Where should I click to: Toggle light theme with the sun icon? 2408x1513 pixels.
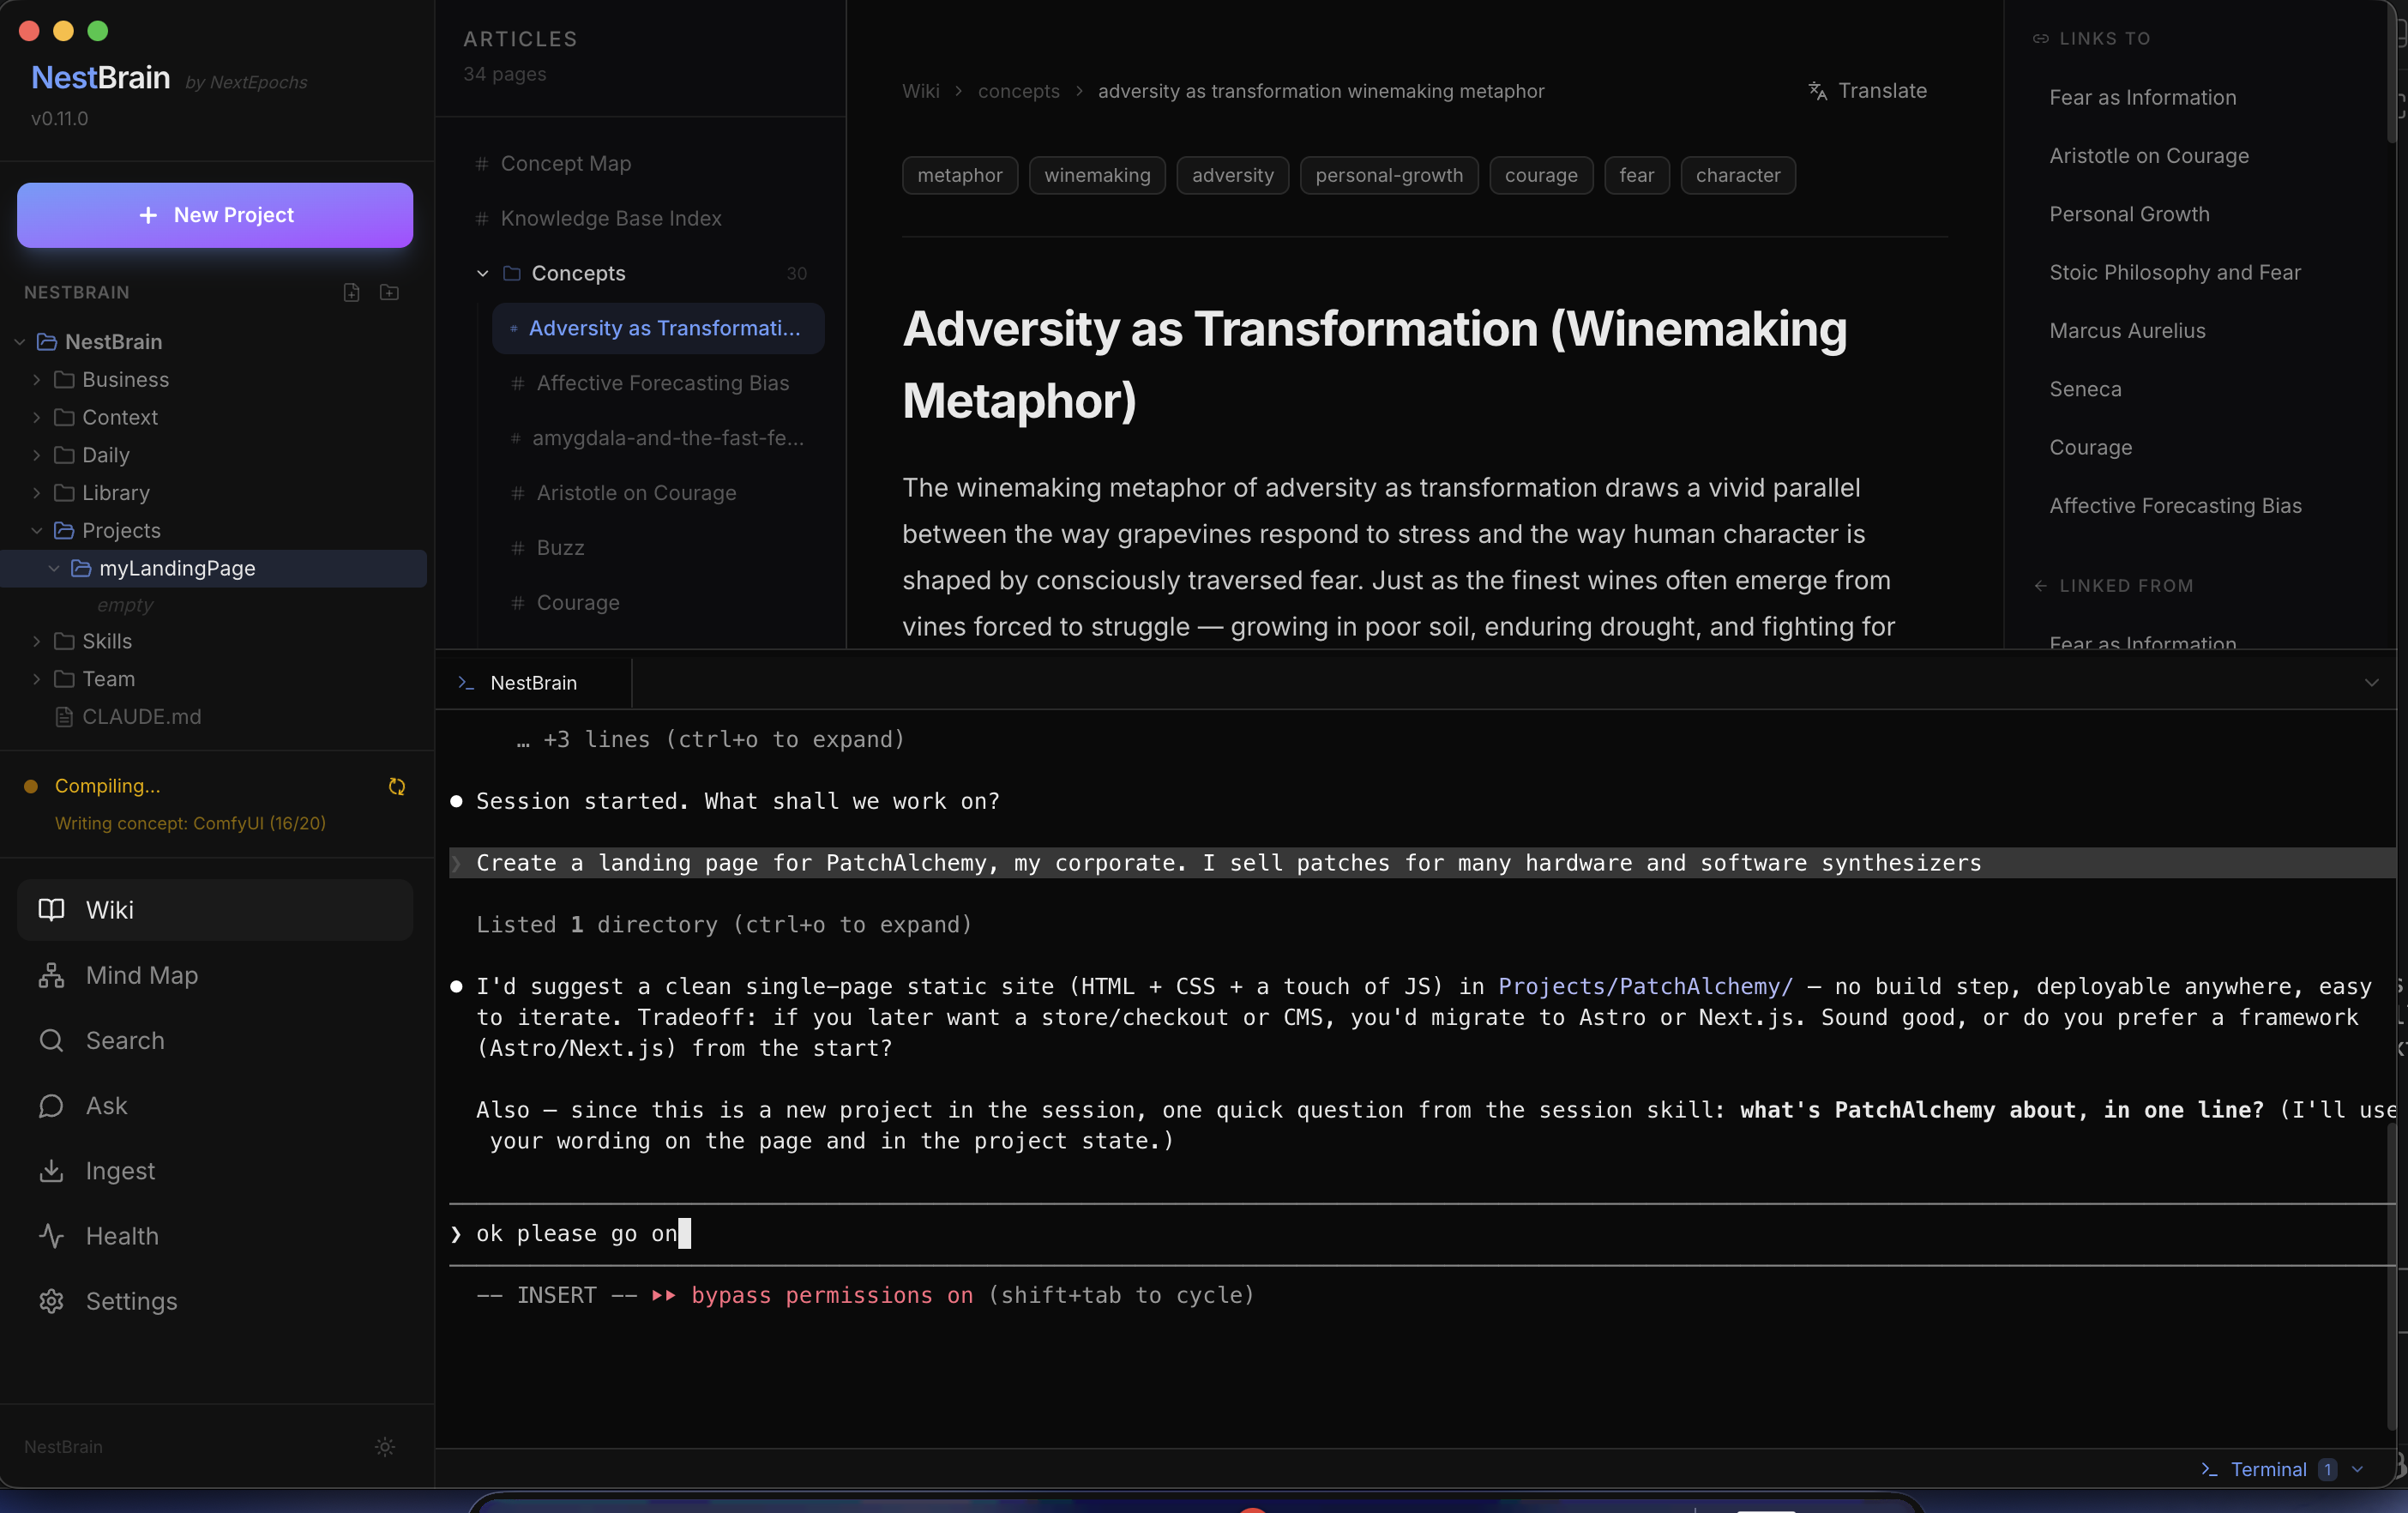[x=384, y=1446]
